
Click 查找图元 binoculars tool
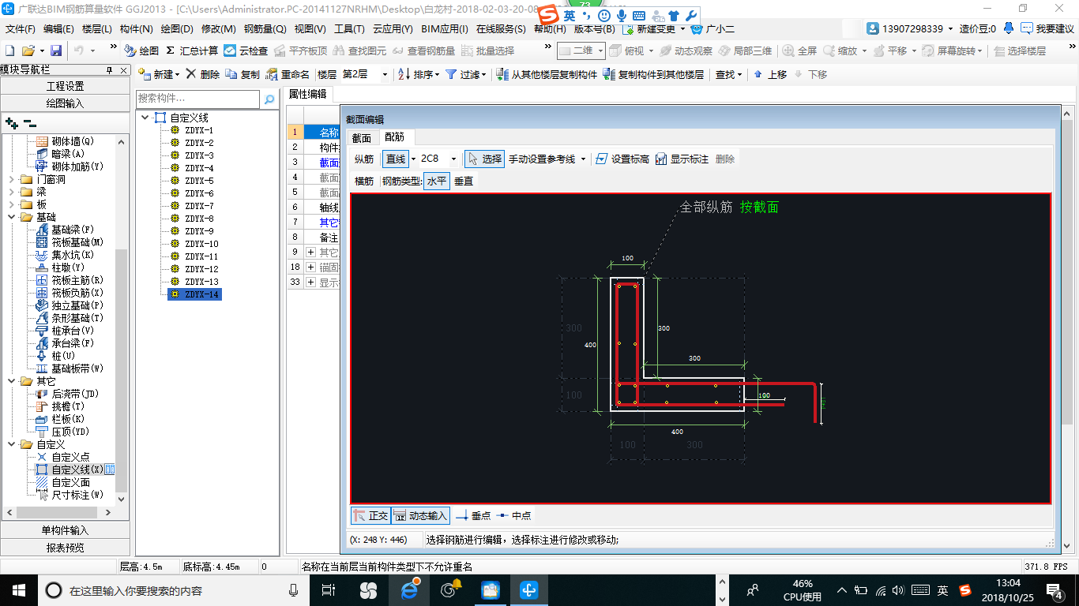[359, 50]
